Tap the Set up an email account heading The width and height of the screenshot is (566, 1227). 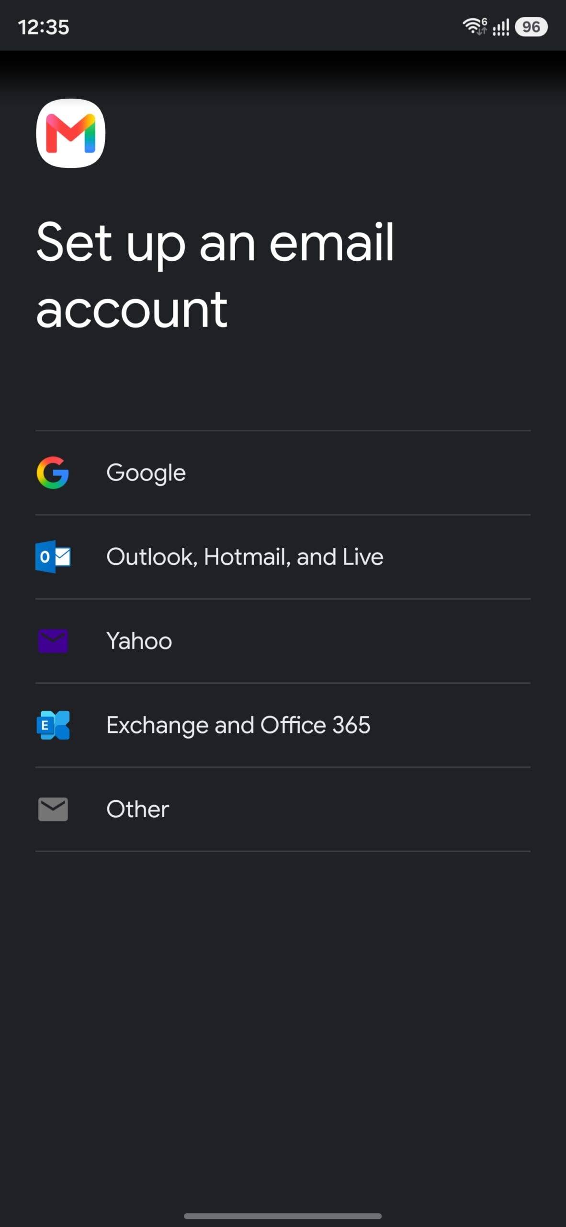click(x=215, y=275)
